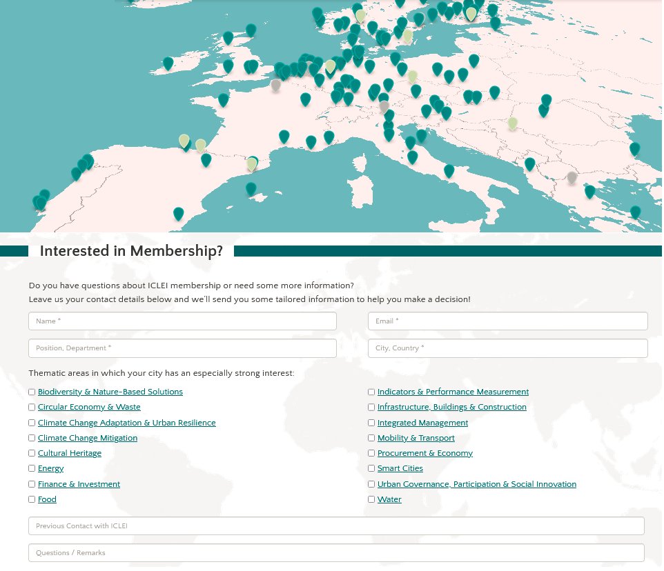Tick the Biodiversity & Nature-Based Solutions checkbox
664x571 pixels.
[32, 392]
